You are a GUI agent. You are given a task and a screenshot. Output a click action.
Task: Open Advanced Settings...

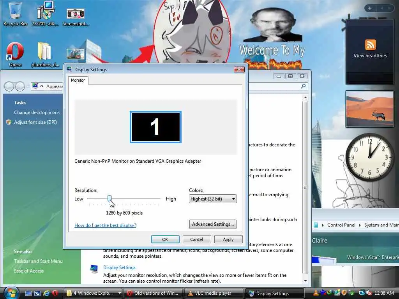[213, 224]
